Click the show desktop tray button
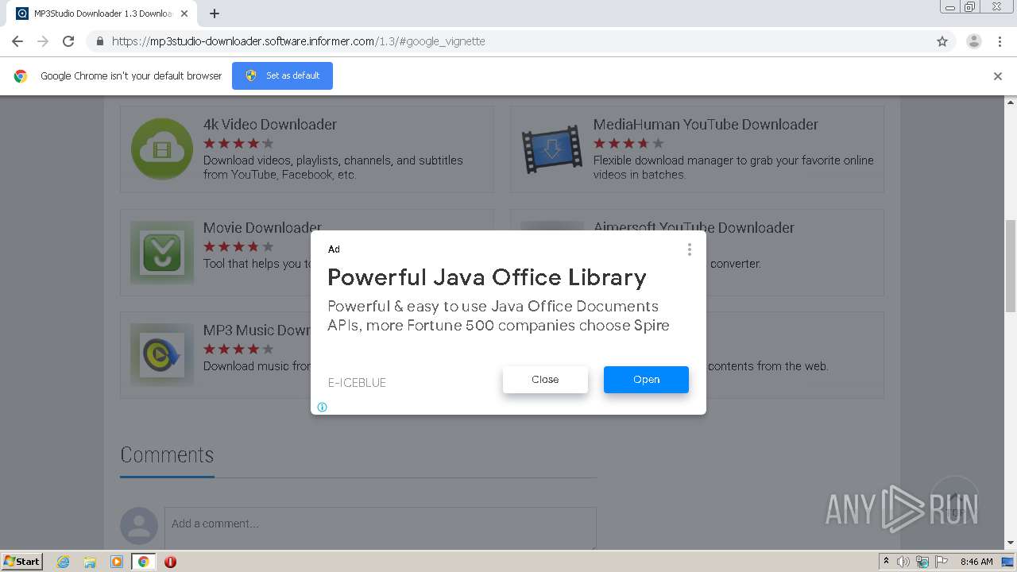Viewport: 1017px width, 572px height. (1008, 562)
